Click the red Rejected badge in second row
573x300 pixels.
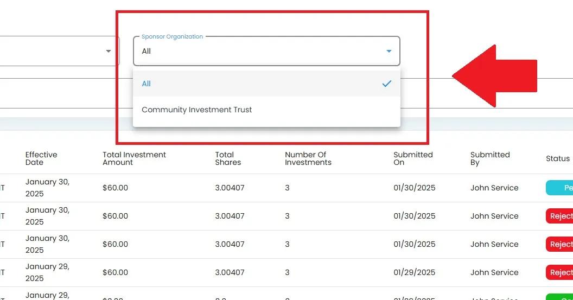tap(560, 216)
